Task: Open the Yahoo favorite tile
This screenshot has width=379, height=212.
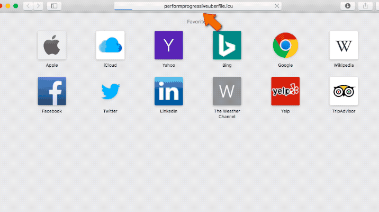Action: 169,45
